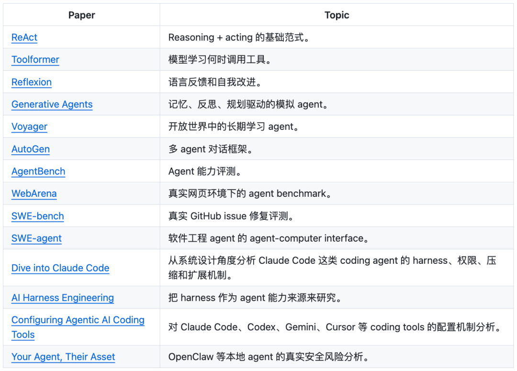The image size is (517, 371).
Task: Open the Dive into Claude Code link
Action: [x=60, y=268]
